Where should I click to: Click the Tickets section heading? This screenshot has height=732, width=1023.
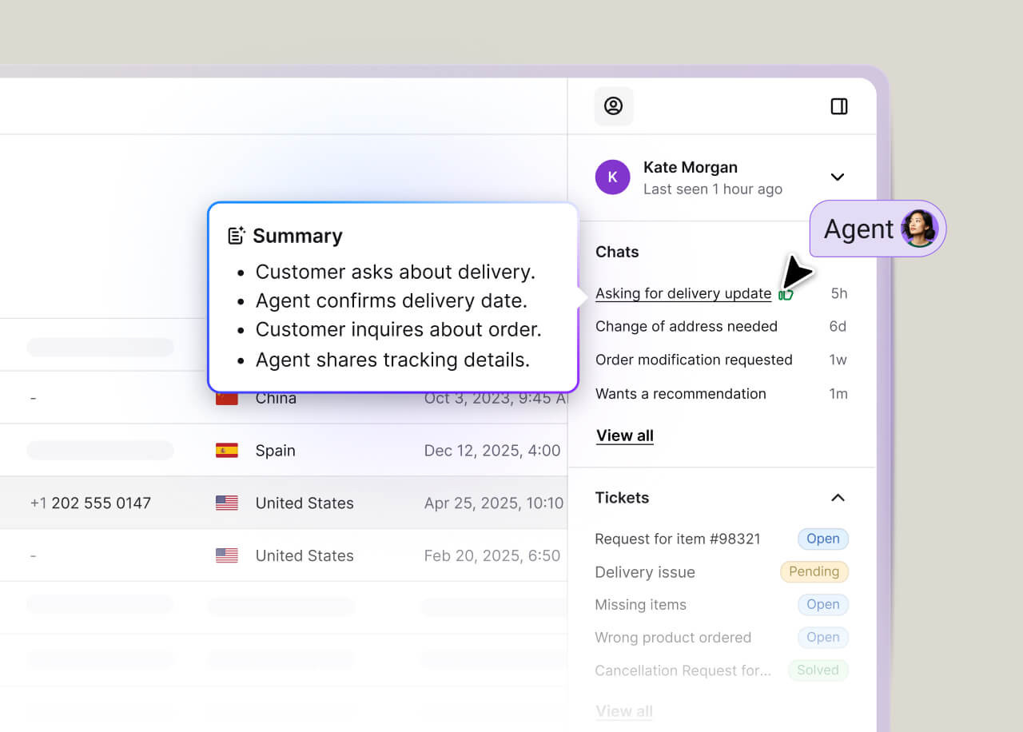622,497
